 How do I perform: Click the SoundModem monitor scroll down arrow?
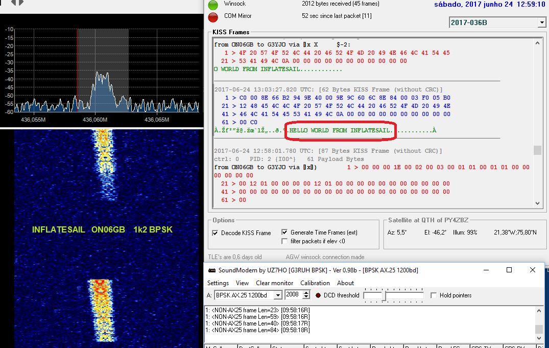[x=539, y=338]
